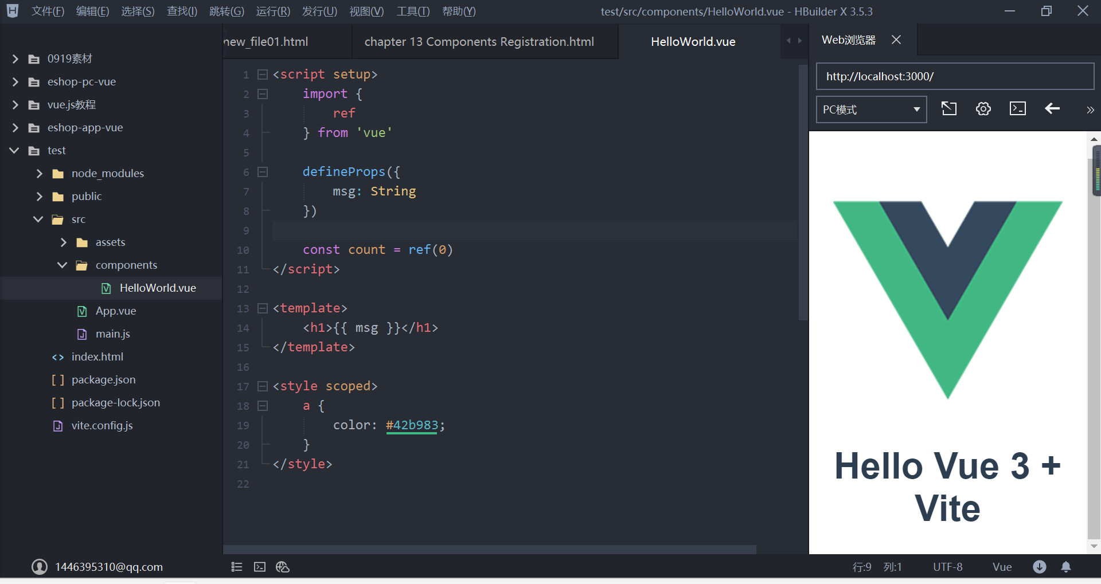Open the built-in browser icon in status bar

(x=283, y=567)
